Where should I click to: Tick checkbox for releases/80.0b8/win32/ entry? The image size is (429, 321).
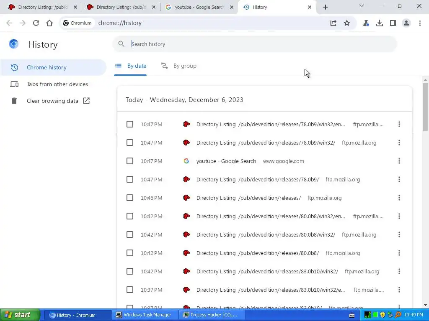point(130,234)
